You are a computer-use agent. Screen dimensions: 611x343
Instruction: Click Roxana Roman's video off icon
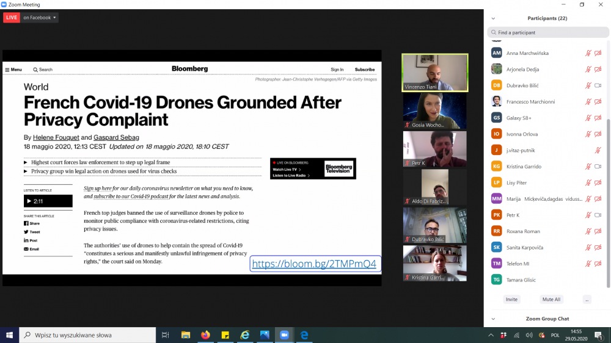(x=598, y=231)
